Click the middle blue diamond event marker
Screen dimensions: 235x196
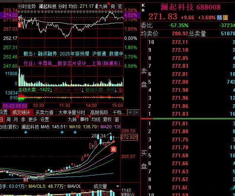[x=62, y=132]
